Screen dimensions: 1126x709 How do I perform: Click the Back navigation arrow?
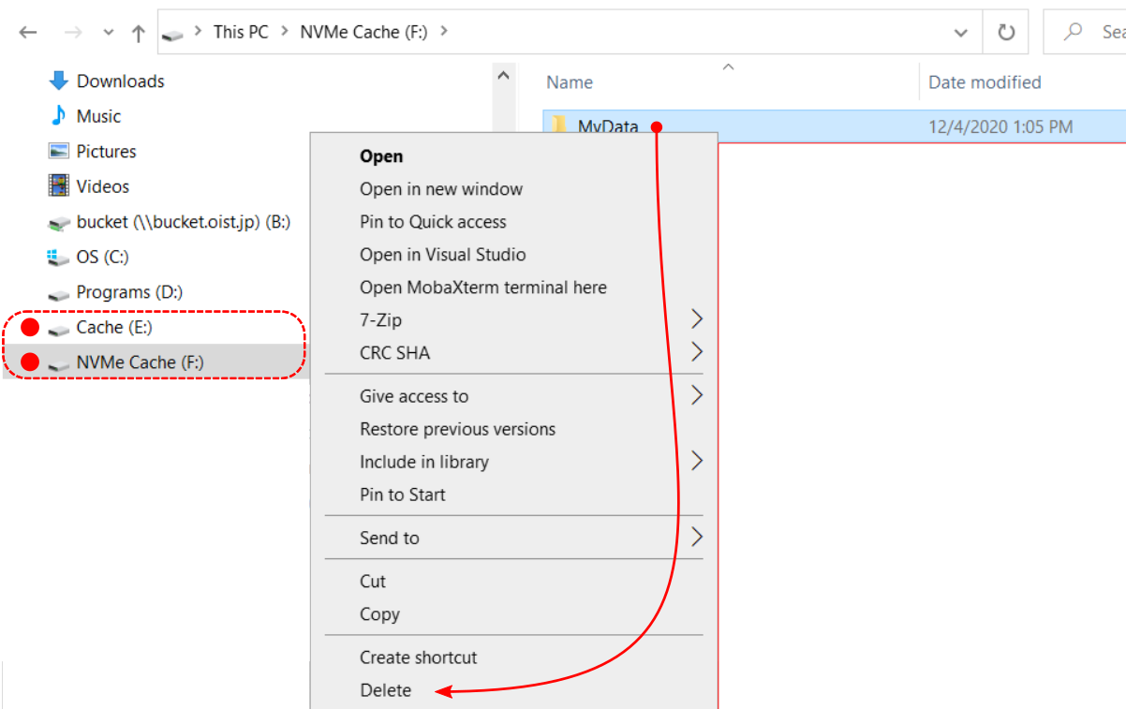coord(28,33)
